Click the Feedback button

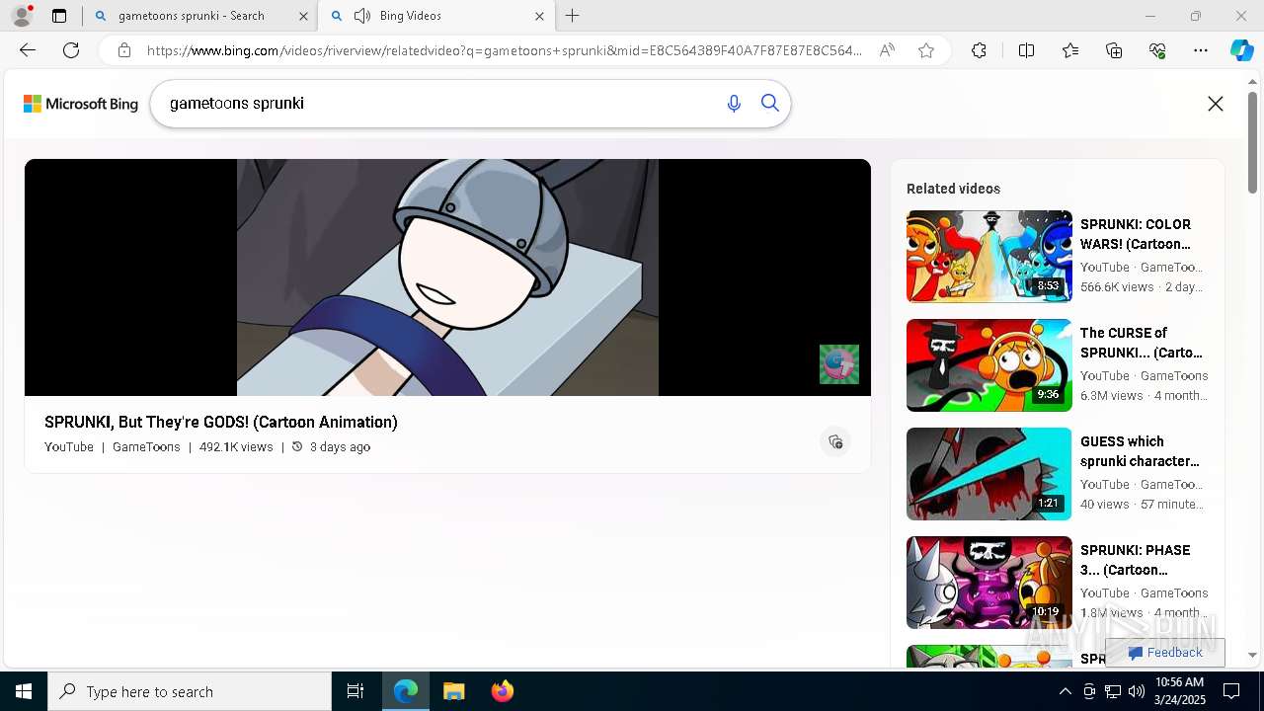[1165, 653]
